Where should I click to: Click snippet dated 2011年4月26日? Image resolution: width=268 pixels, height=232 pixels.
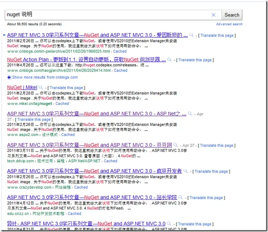pos(78,65)
